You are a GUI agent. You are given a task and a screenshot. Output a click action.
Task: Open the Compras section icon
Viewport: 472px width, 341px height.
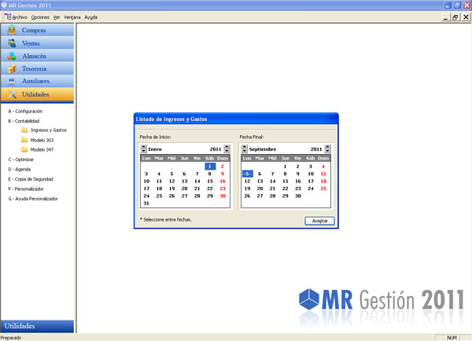coord(12,30)
